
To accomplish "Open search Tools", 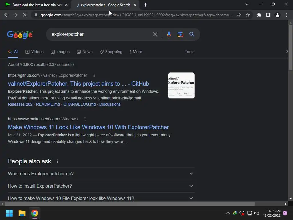I will pyautogui.click(x=189, y=52).
